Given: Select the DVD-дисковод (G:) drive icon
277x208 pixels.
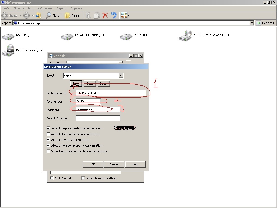Looking at the screenshot, I should (8, 51).
